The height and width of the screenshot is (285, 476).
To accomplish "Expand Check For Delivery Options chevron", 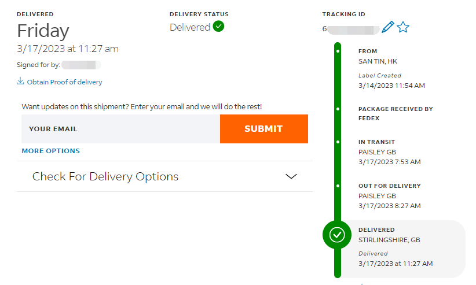I will pyautogui.click(x=291, y=176).
